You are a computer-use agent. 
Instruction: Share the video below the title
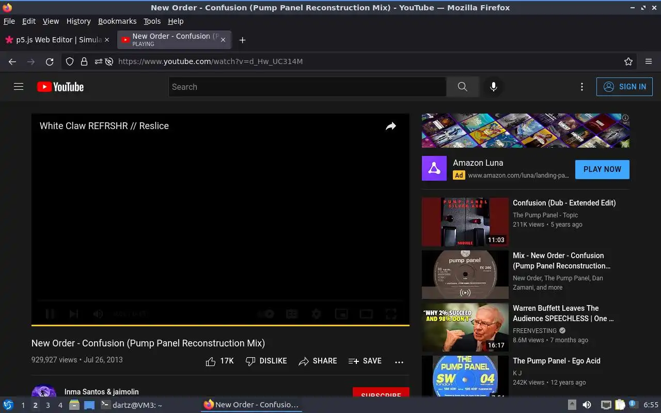318,361
